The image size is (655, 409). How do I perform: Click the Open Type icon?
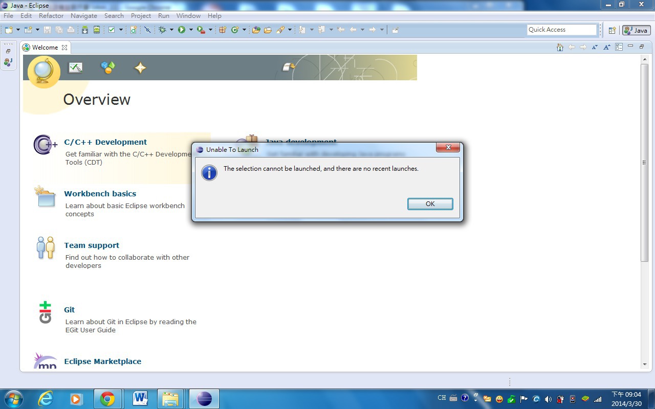[x=256, y=30]
